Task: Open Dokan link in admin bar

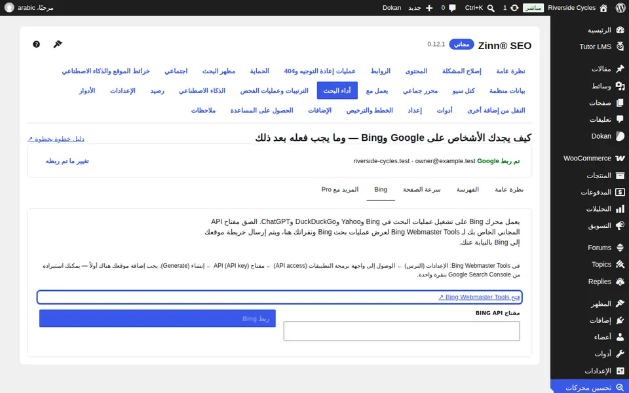Action: tap(392, 8)
